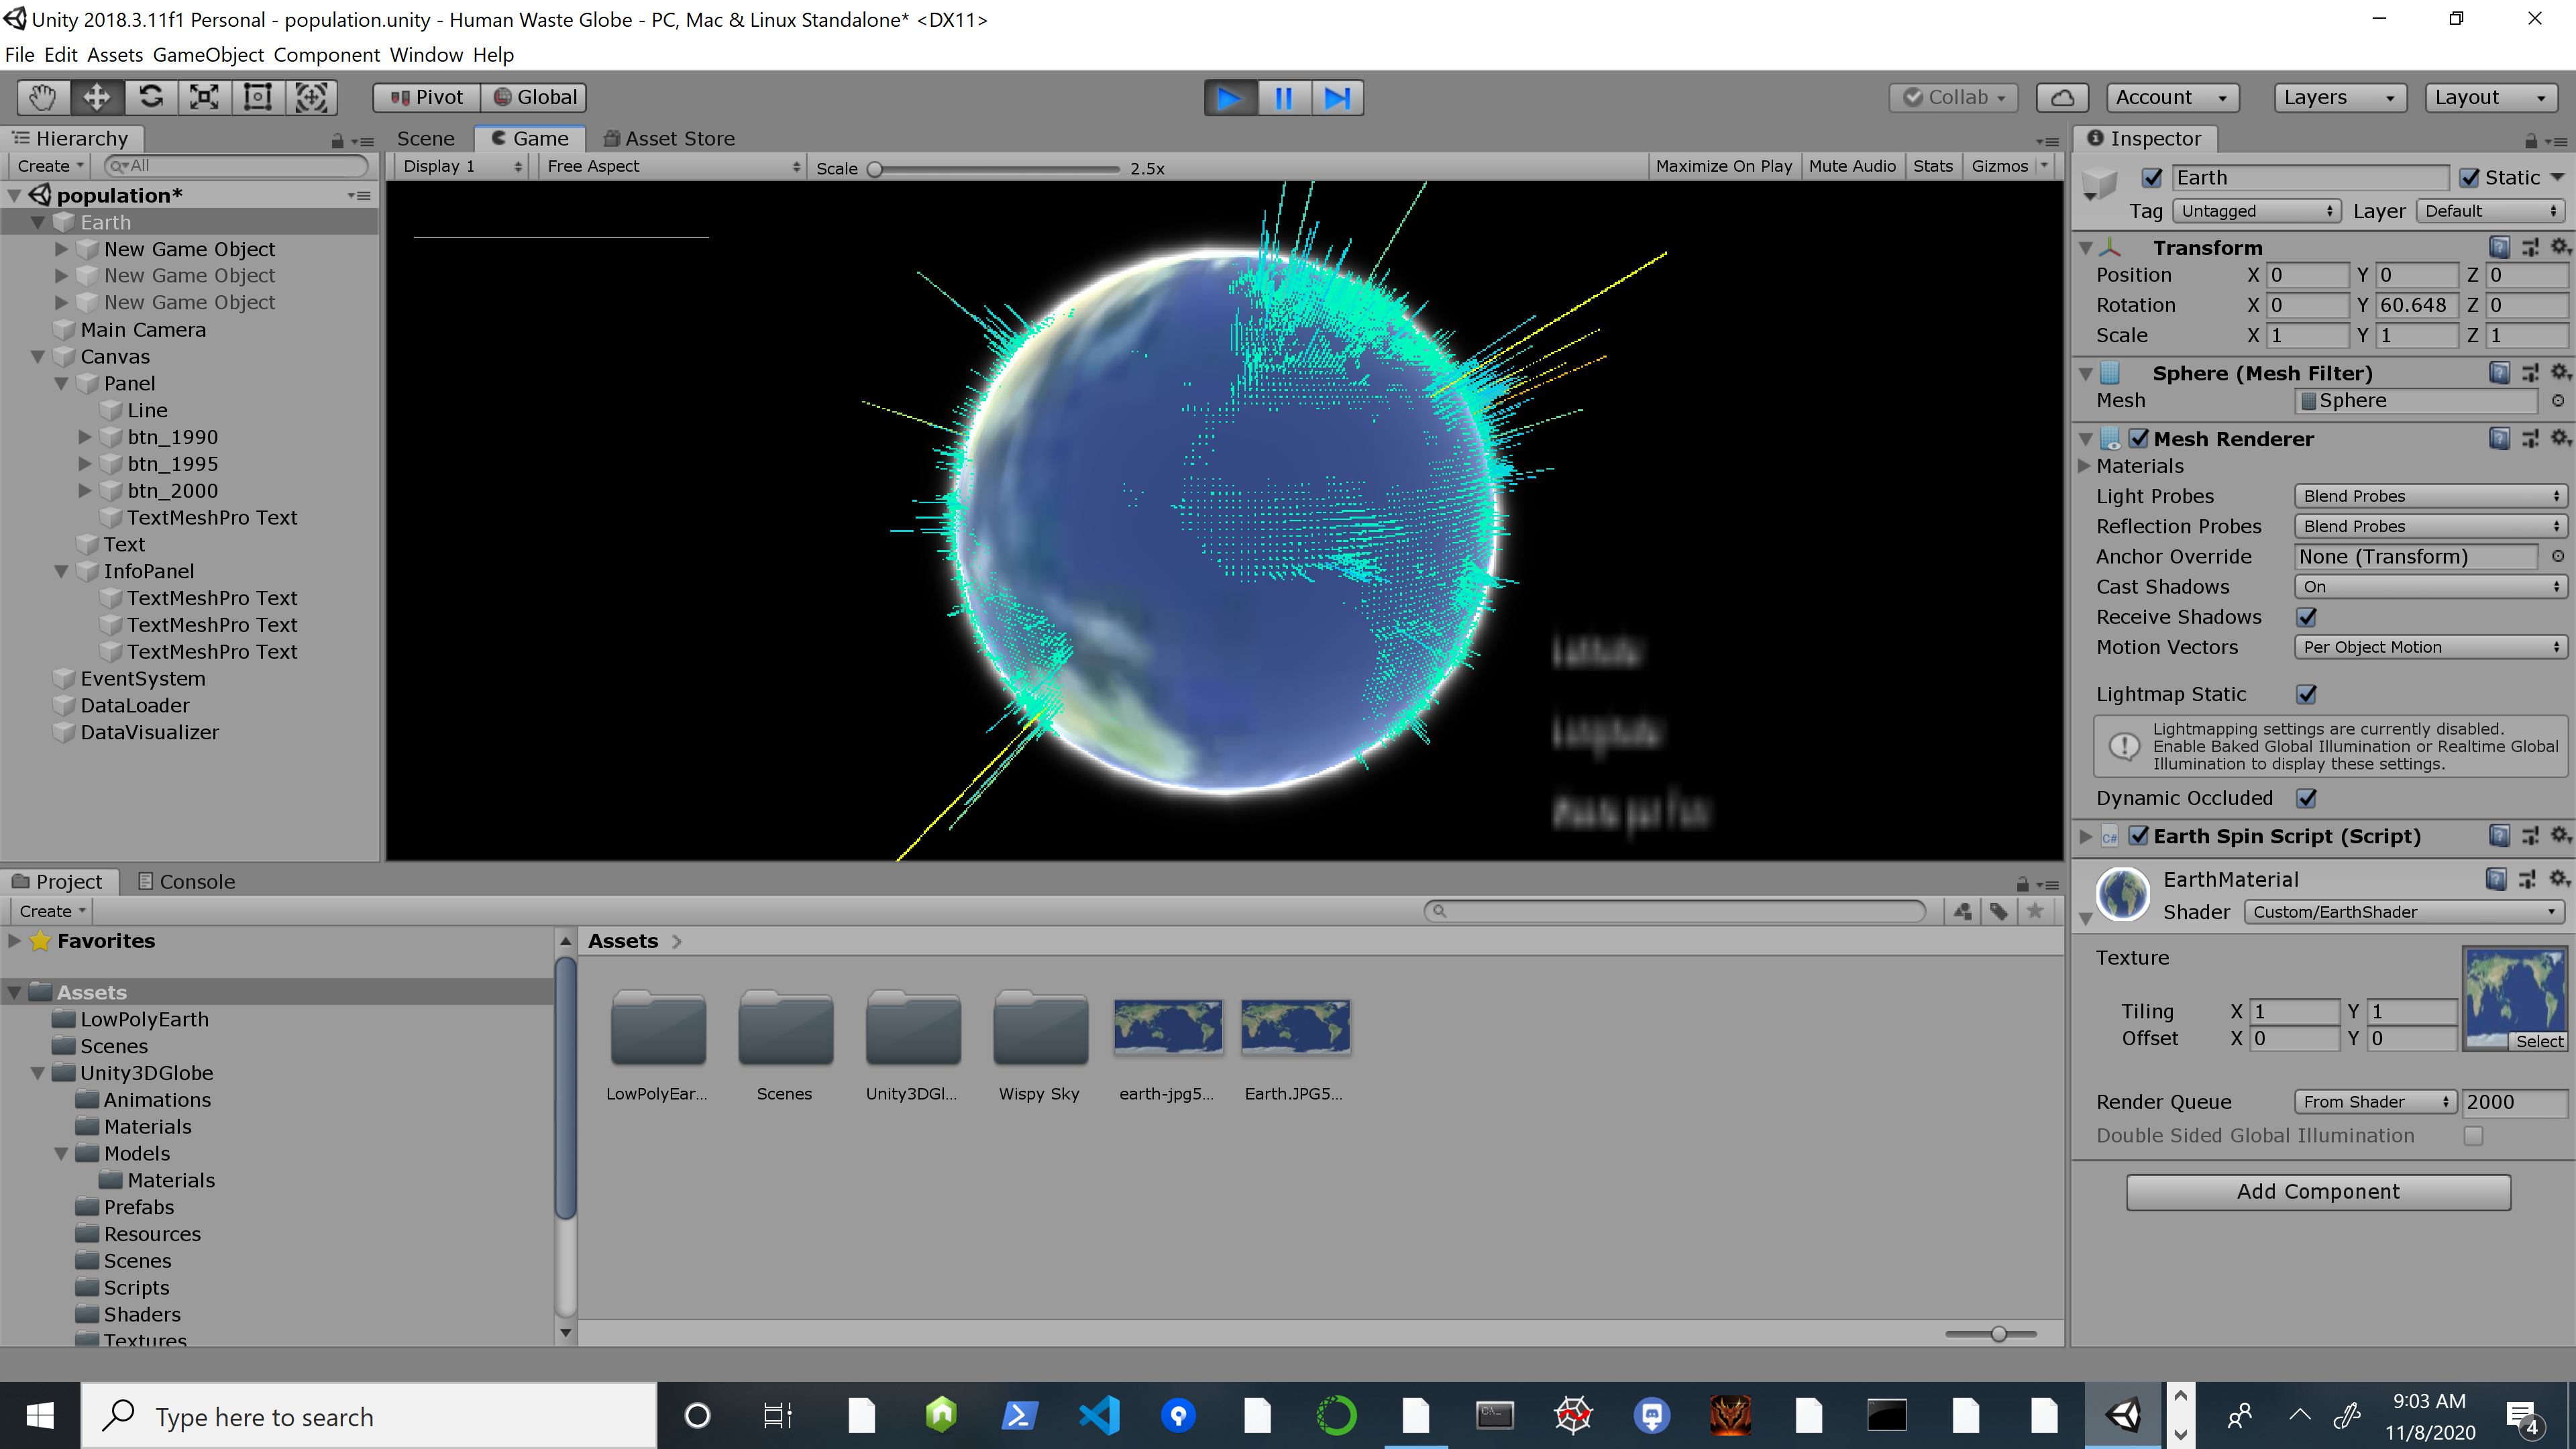The width and height of the screenshot is (2576, 1449).
Task: Toggle Receive Shadows checkbox
Action: [2306, 617]
